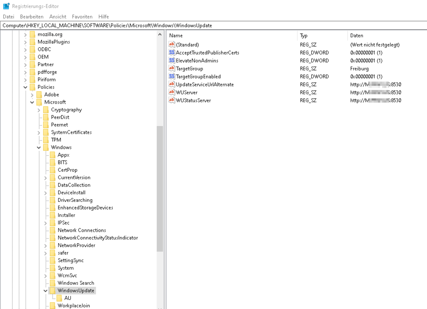Click the WUServer string value icon
427x309 pixels.
click(x=172, y=93)
